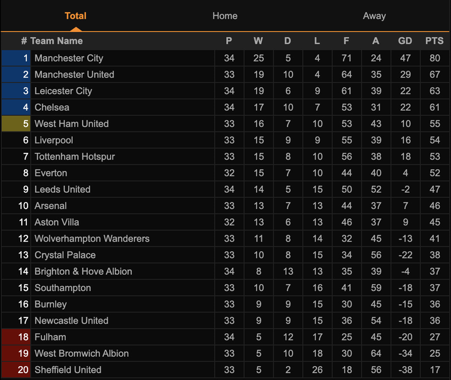Open Leicester City team page
This screenshot has width=451, height=380.
63,91
